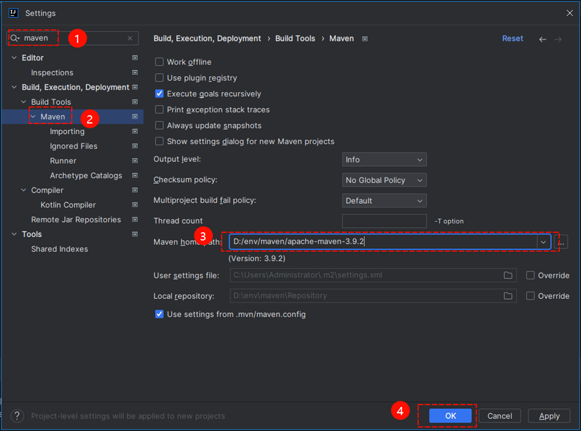Click the project-level icon beside Ignored Files

135,146
